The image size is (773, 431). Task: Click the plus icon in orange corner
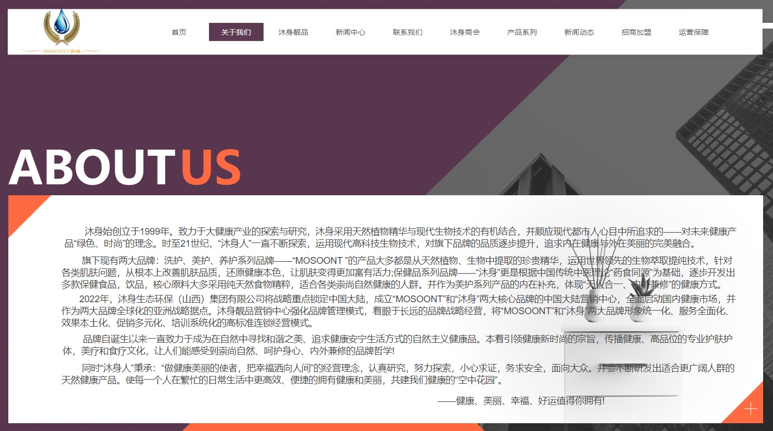pyautogui.click(x=751, y=409)
